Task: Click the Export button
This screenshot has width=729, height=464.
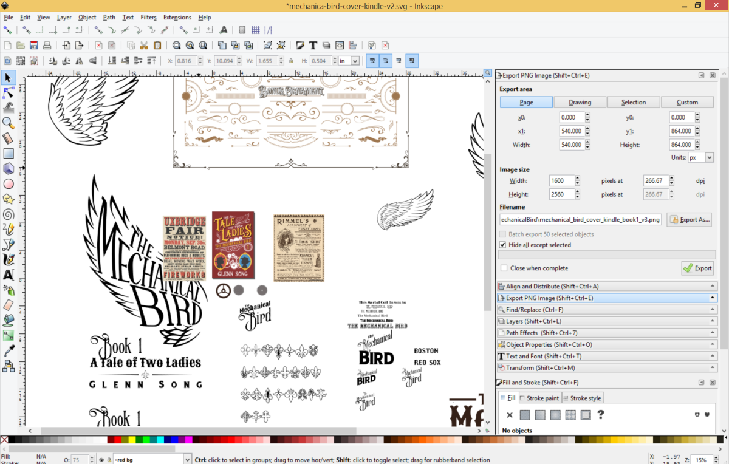Action: tap(697, 268)
